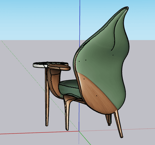Screen dimensions: 155x145
Task: Select the side table's long wooden leg
Action: [47, 97]
